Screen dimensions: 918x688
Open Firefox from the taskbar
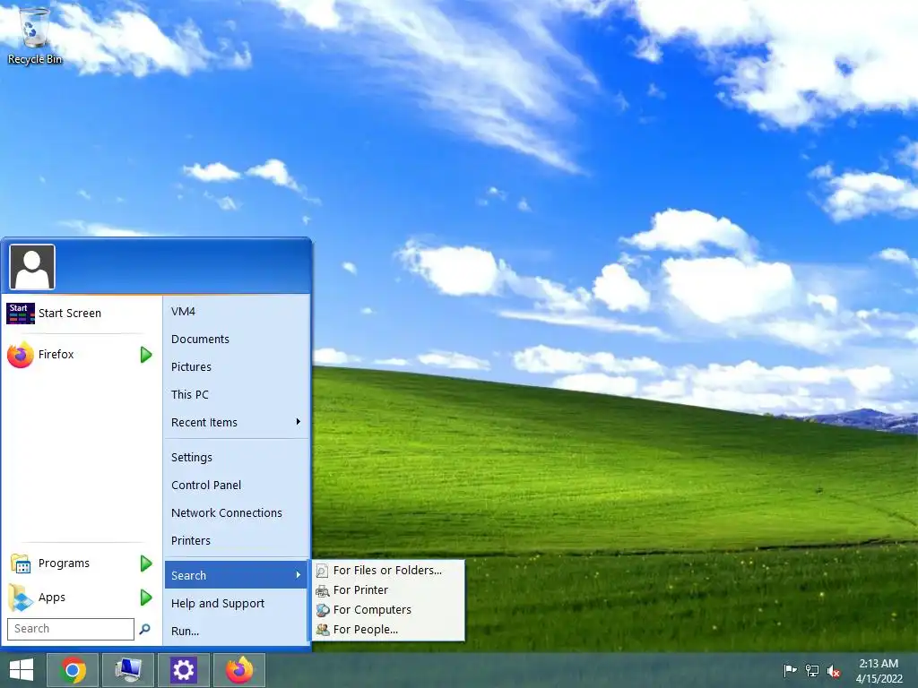tap(238, 670)
